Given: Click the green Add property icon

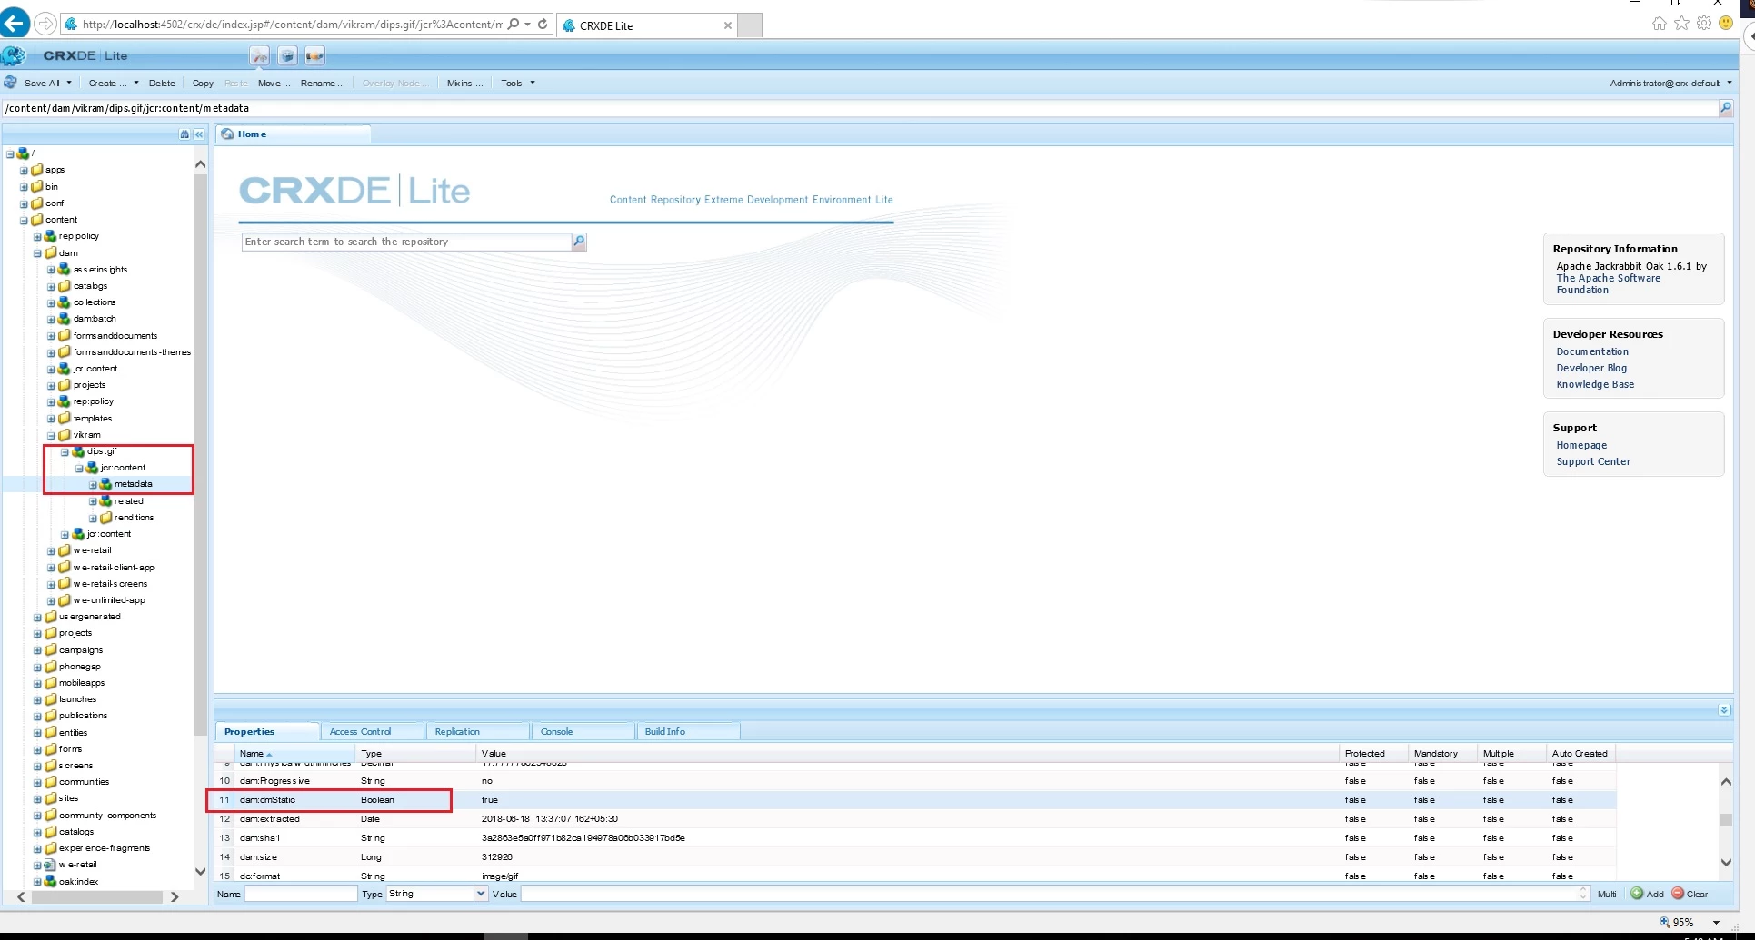Looking at the screenshot, I should click(x=1637, y=894).
